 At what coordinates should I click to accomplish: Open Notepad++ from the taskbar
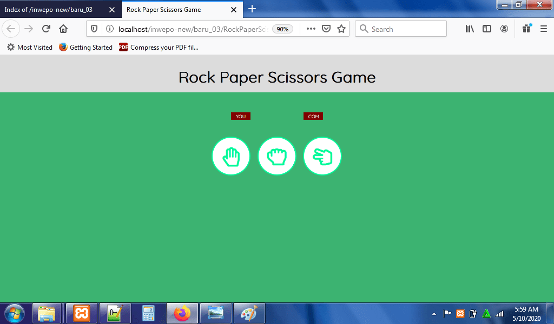pos(115,313)
